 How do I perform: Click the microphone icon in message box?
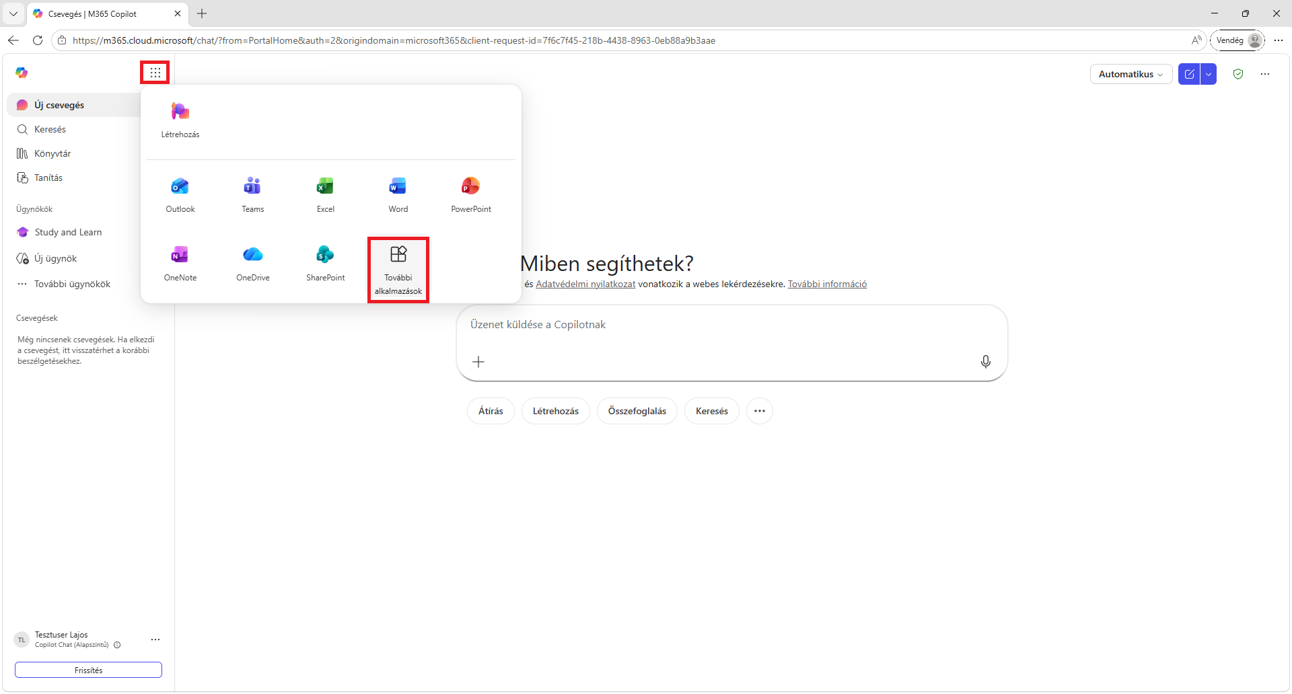[x=986, y=362]
